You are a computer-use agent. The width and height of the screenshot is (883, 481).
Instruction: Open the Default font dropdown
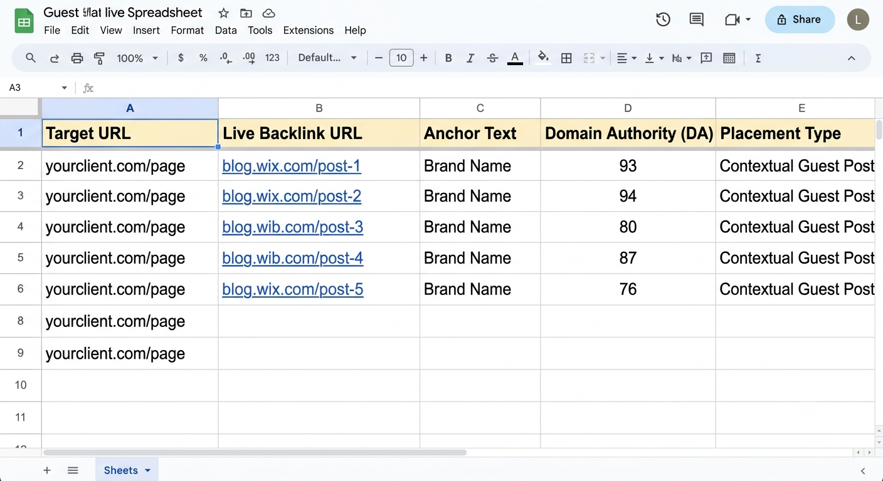click(327, 58)
